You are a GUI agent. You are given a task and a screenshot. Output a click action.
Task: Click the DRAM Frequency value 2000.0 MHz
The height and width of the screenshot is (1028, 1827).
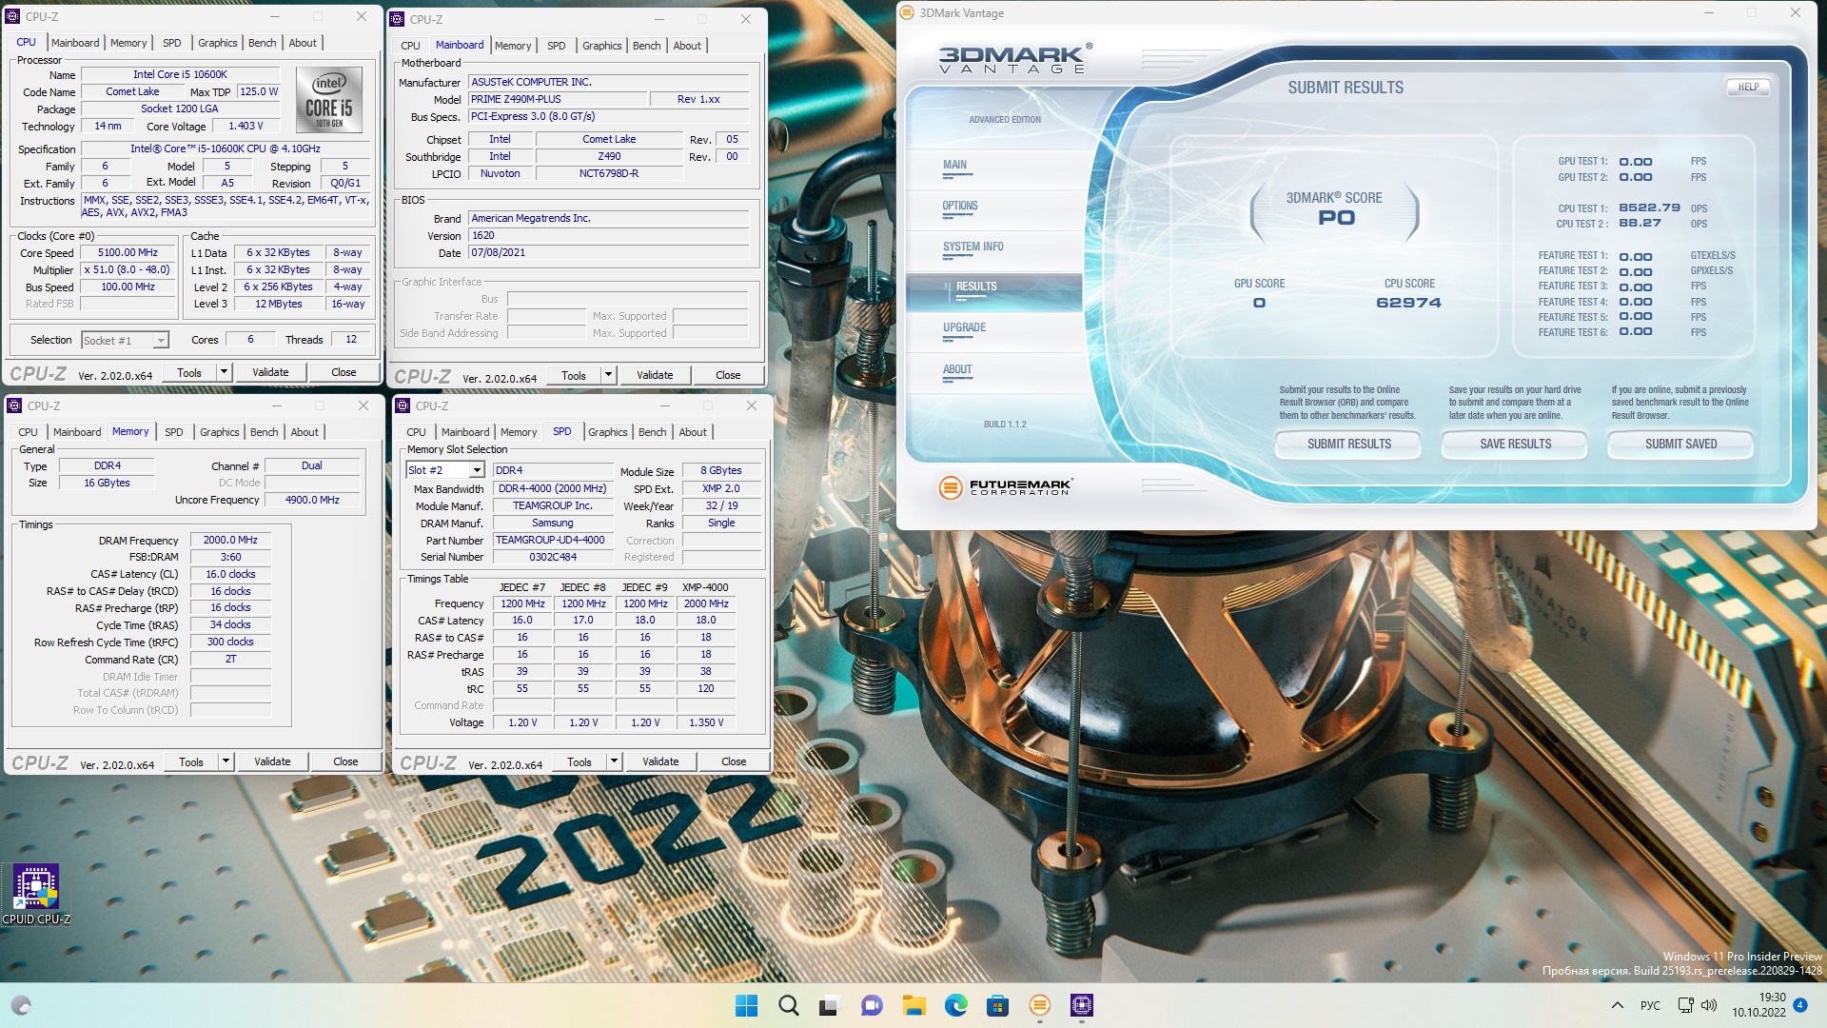coord(230,540)
